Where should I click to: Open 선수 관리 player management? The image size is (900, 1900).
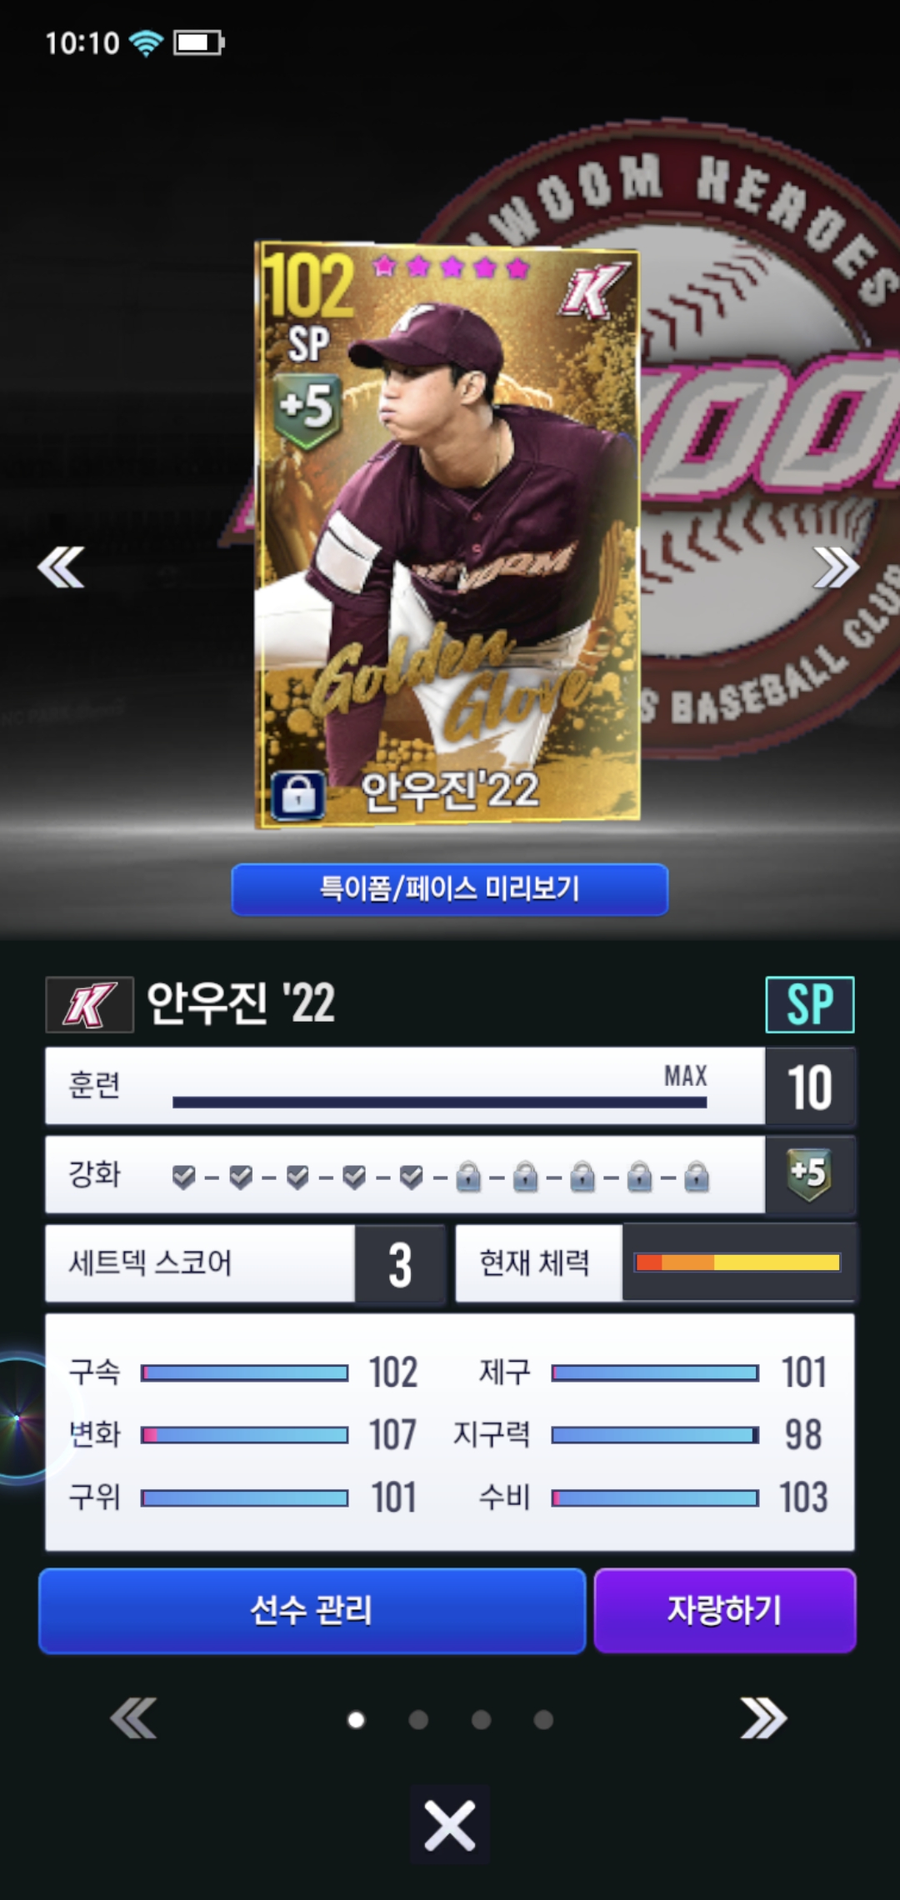click(x=312, y=1610)
